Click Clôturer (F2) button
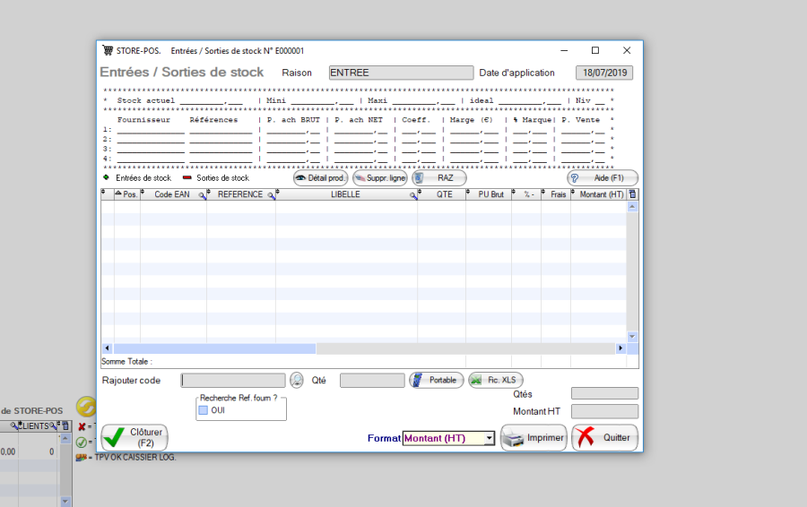Screen dimensions: 807x507 click(134, 437)
